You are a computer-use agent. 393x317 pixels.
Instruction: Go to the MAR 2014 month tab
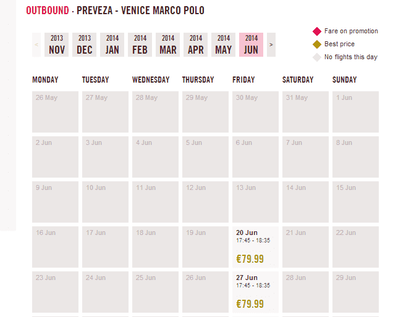168,44
